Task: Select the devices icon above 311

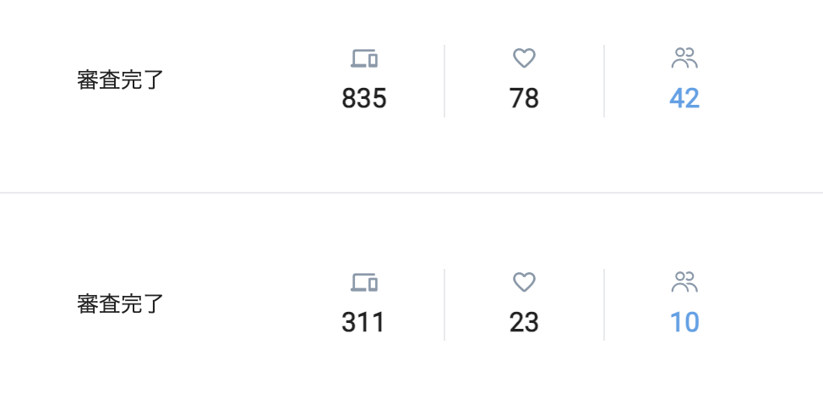Action: (x=364, y=282)
